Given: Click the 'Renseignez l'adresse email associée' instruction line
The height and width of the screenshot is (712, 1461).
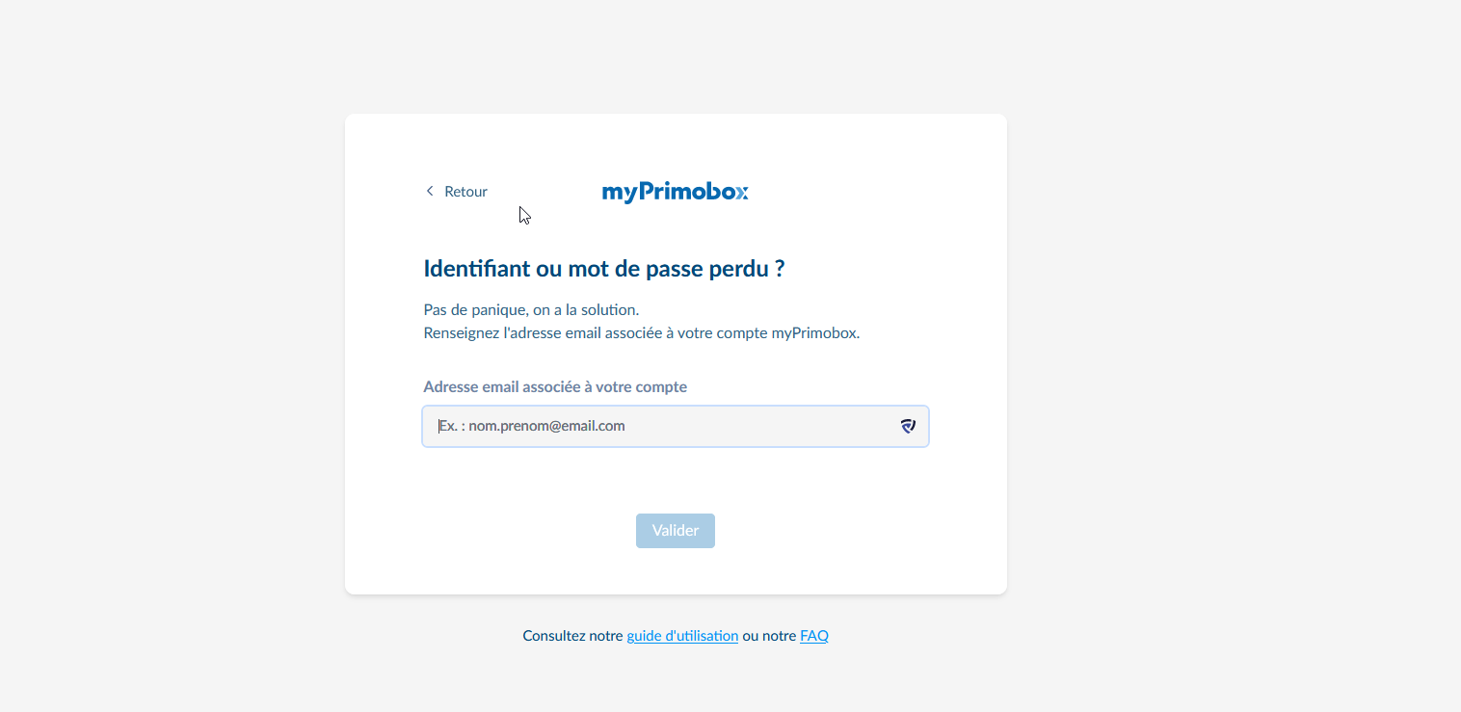Looking at the screenshot, I should 641,333.
